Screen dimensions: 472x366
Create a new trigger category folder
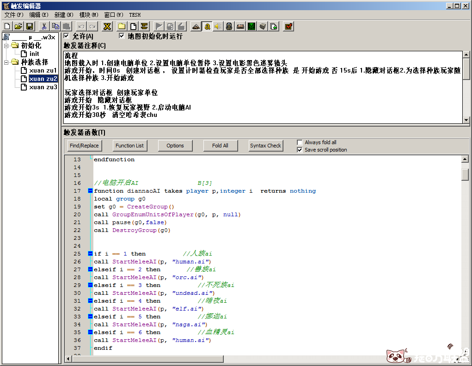coord(122,26)
